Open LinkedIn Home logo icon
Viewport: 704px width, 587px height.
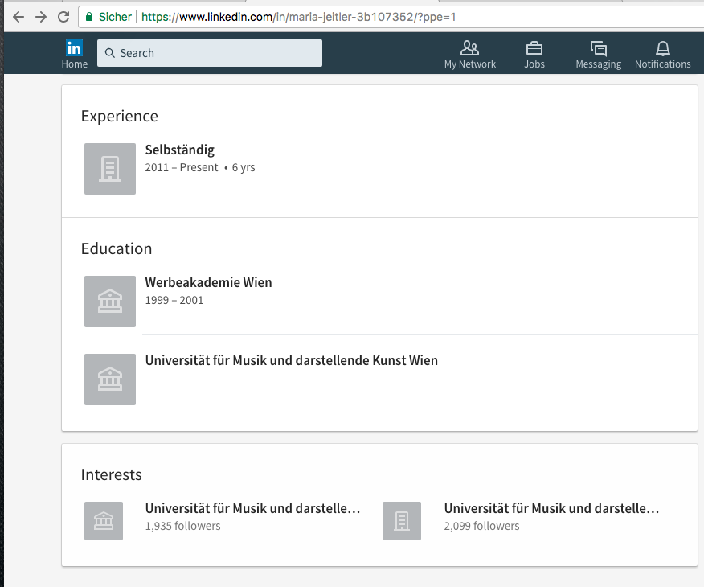click(x=74, y=47)
